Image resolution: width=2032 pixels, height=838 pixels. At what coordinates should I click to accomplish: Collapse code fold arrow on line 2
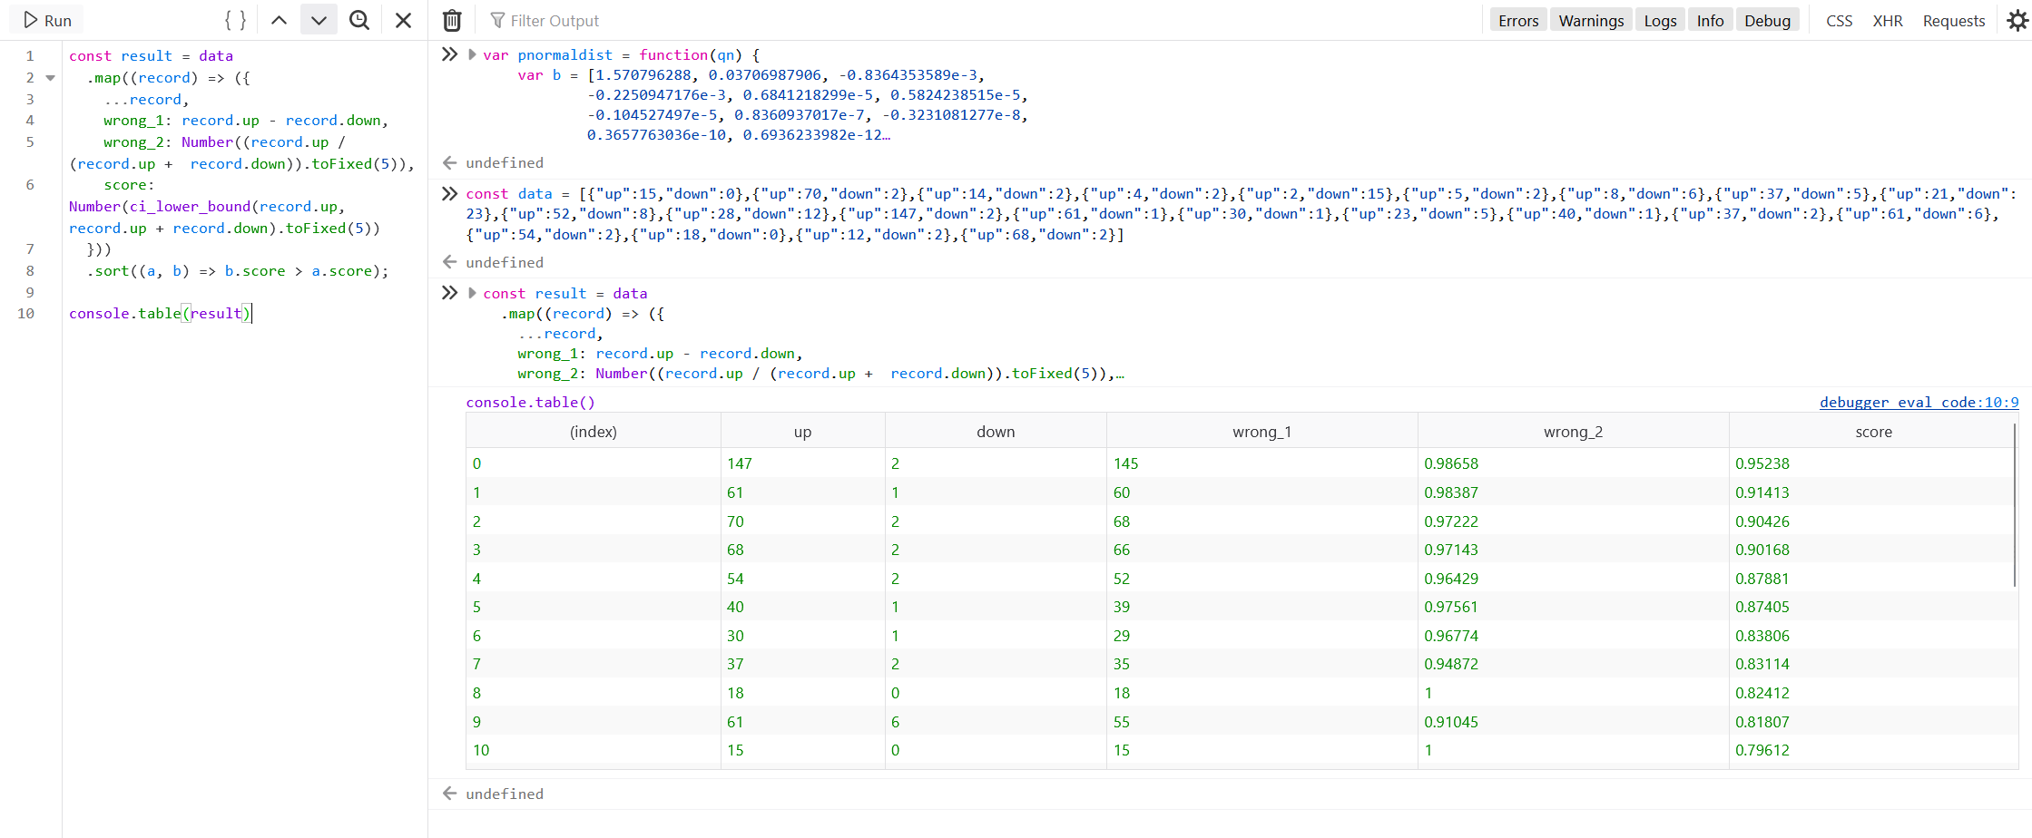(51, 78)
